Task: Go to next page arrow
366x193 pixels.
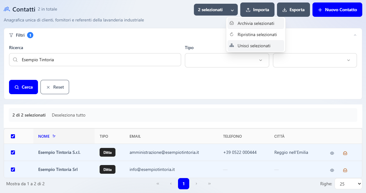Action: [196, 184]
